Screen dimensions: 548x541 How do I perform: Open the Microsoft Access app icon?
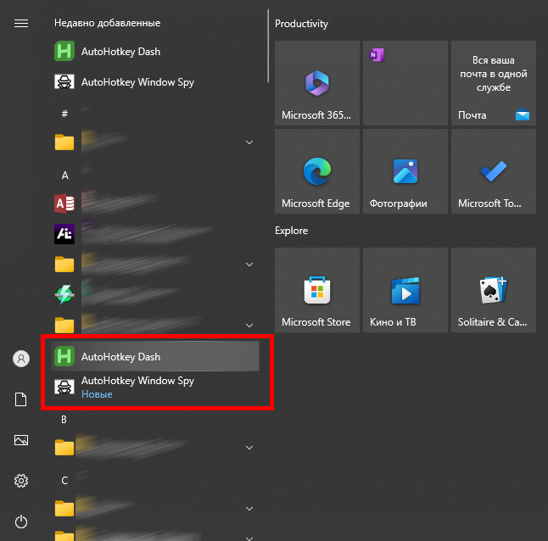click(64, 203)
